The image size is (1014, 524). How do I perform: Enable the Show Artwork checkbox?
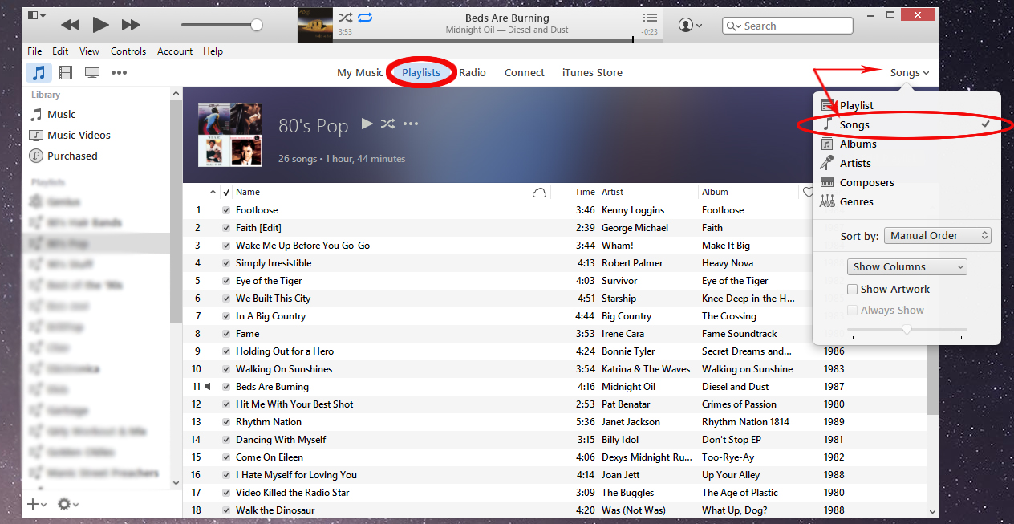853,289
